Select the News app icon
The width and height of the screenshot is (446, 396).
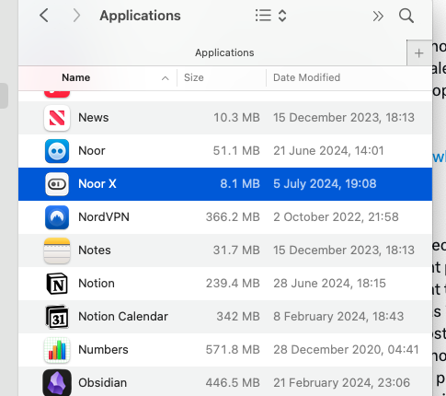click(x=57, y=118)
